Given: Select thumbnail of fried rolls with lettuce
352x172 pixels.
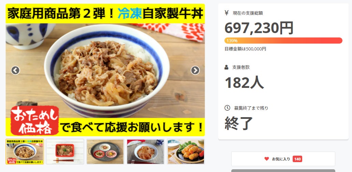Looking at the screenshot, I should [186, 152].
